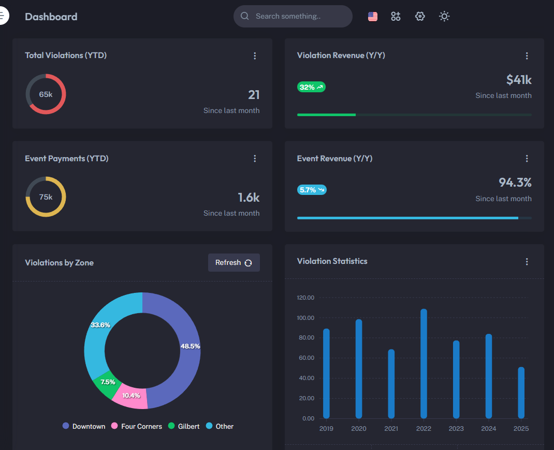
Task: Open the settings gear icon
Action: click(x=420, y=16)
